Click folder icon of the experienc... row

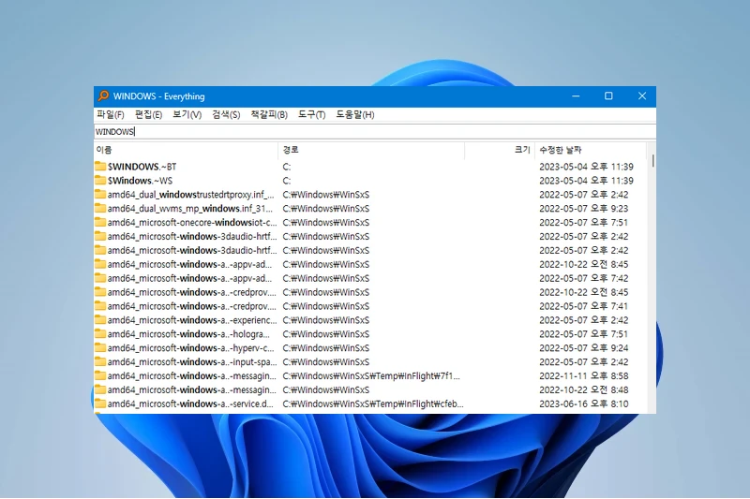[100, 319]
